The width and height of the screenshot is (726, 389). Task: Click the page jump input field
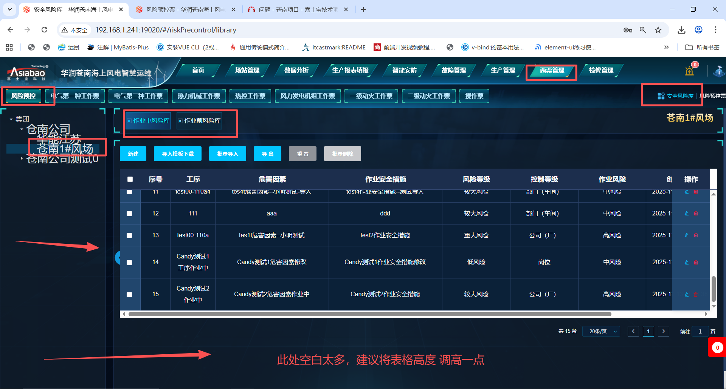point(700,331)
